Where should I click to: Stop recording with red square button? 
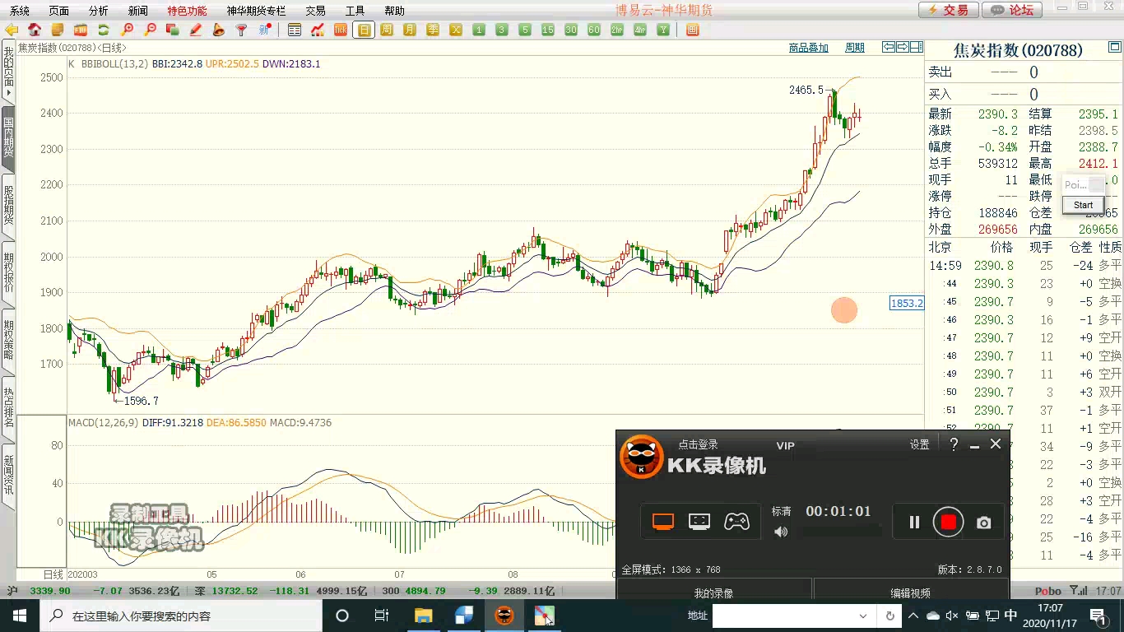(948, 522)
